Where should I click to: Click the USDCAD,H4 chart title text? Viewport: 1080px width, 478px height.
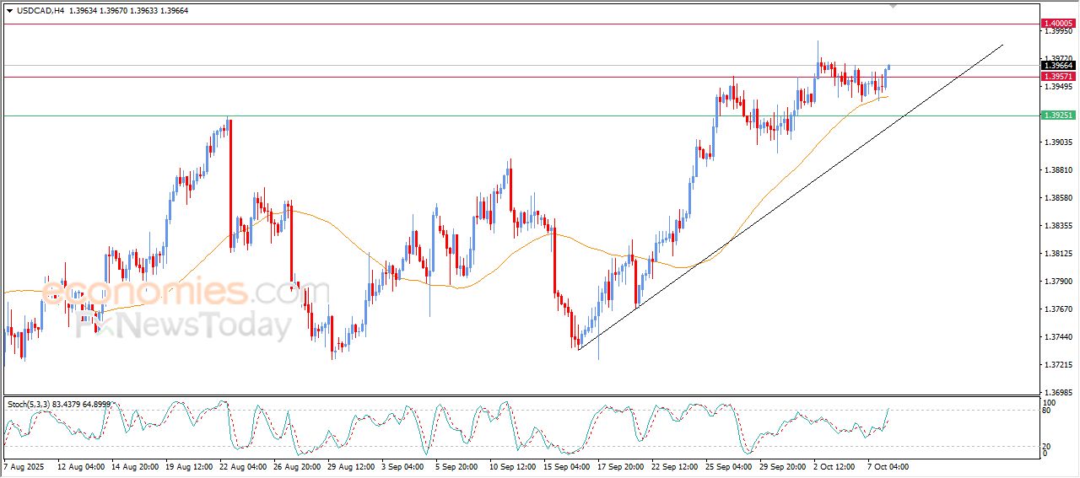tap(40, 10)
